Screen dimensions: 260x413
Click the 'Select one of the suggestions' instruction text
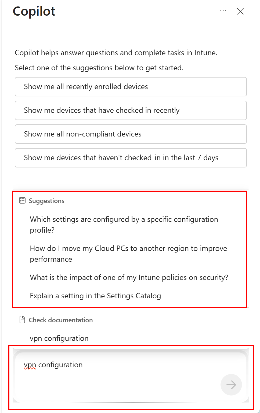[x=99, y=68]
